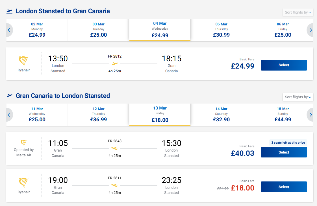Select the £18.00 return flight FR 2811
This screenshot has height=206, width=317.
click(284, 187)
